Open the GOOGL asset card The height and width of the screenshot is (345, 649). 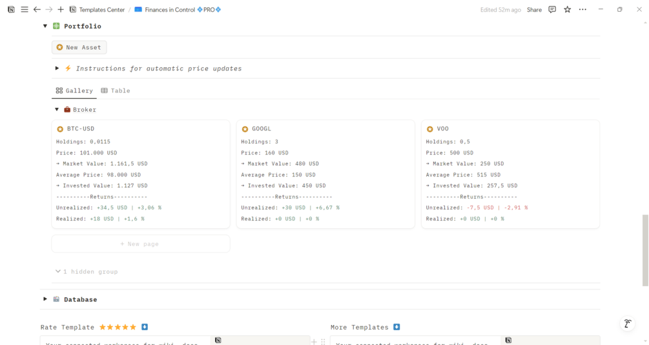pyautogui.click(x=325, y=174)
